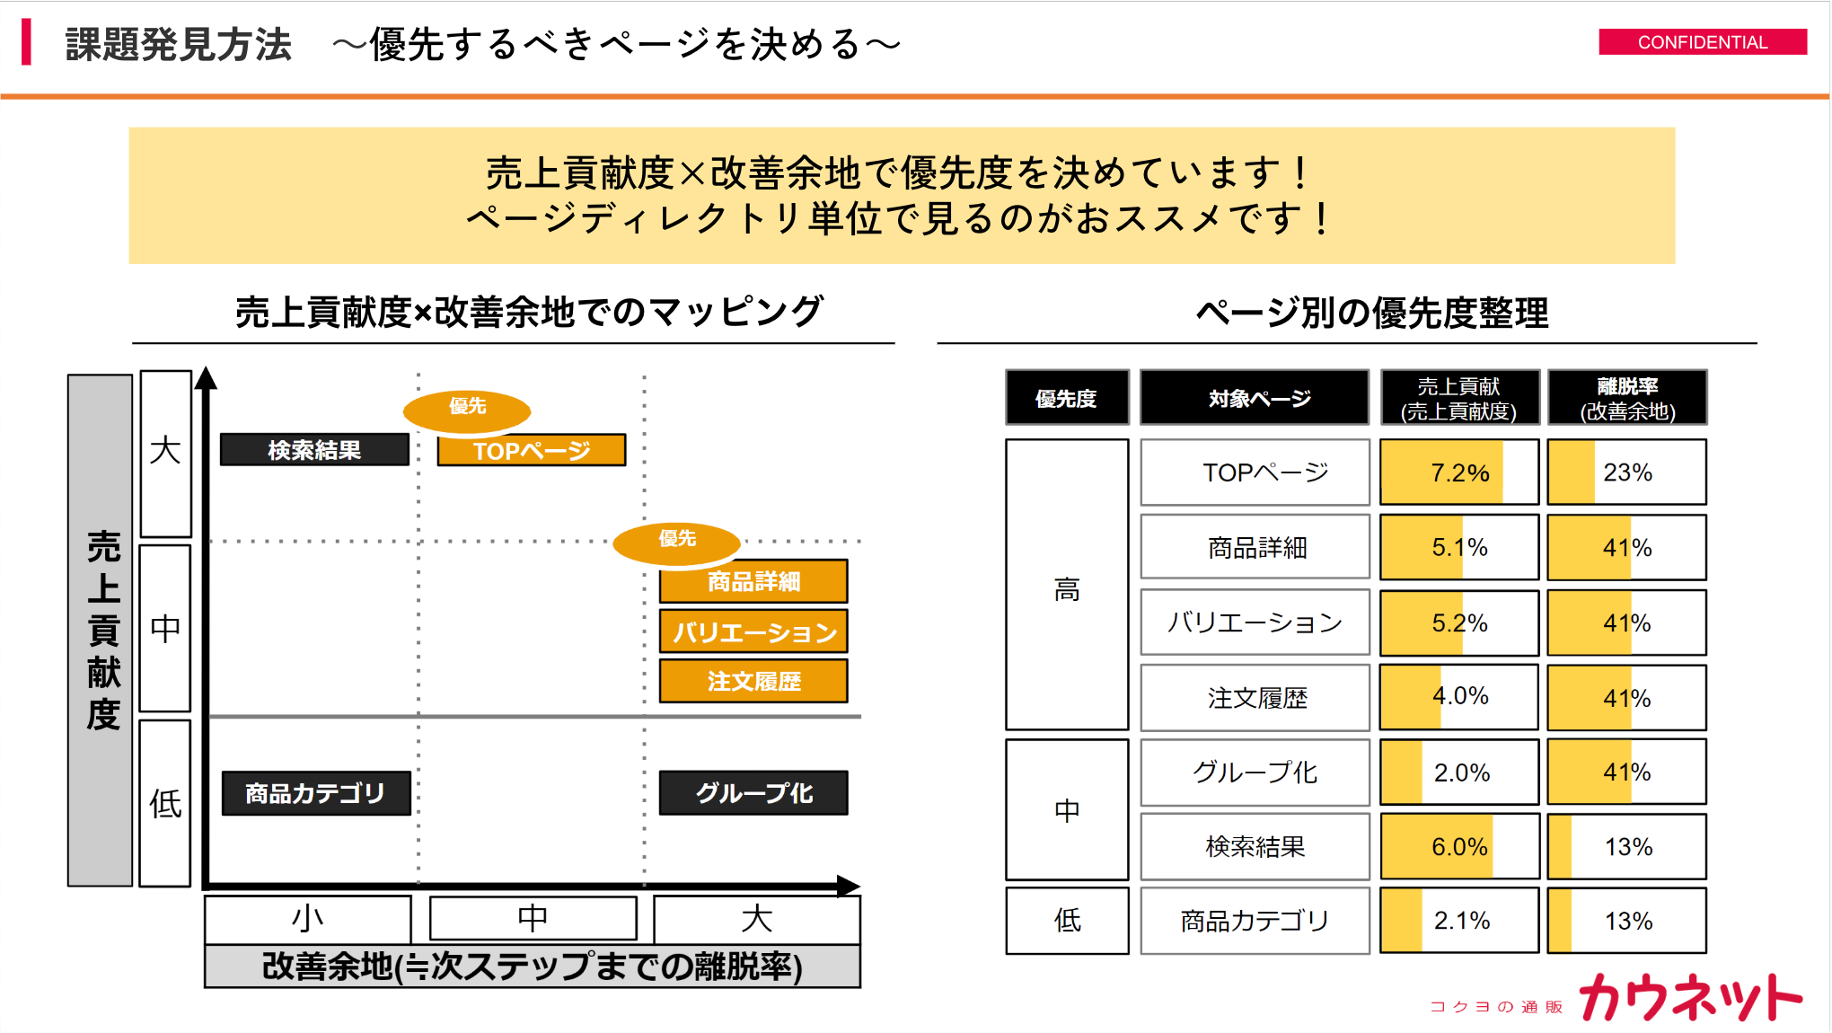Viewport: 1832px width, 1033px height.
Task: Select the orange バリエーション chart box
Action: [753, 631]
